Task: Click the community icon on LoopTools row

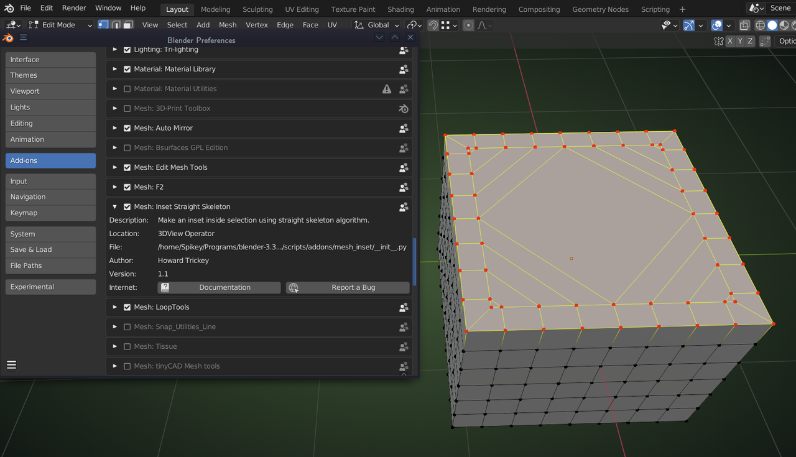Action: [x=404, y=307]
